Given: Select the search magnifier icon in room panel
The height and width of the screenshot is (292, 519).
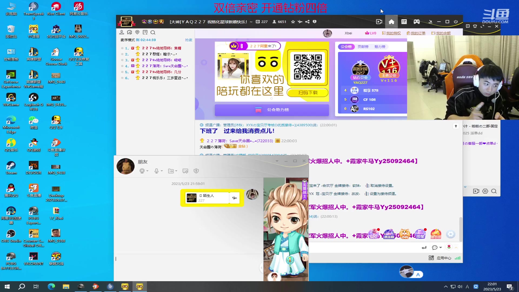Looking at the screenshot, I should [153, 32].
